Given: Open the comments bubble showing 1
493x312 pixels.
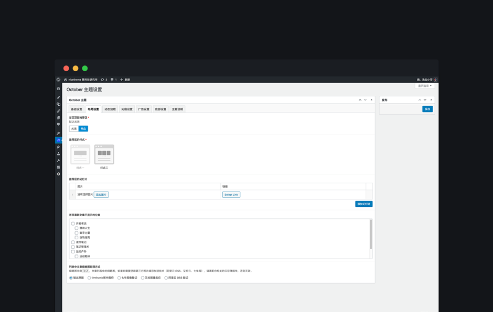Looking at the screenshot, I should pyautogui.click(x=113, y=80).
